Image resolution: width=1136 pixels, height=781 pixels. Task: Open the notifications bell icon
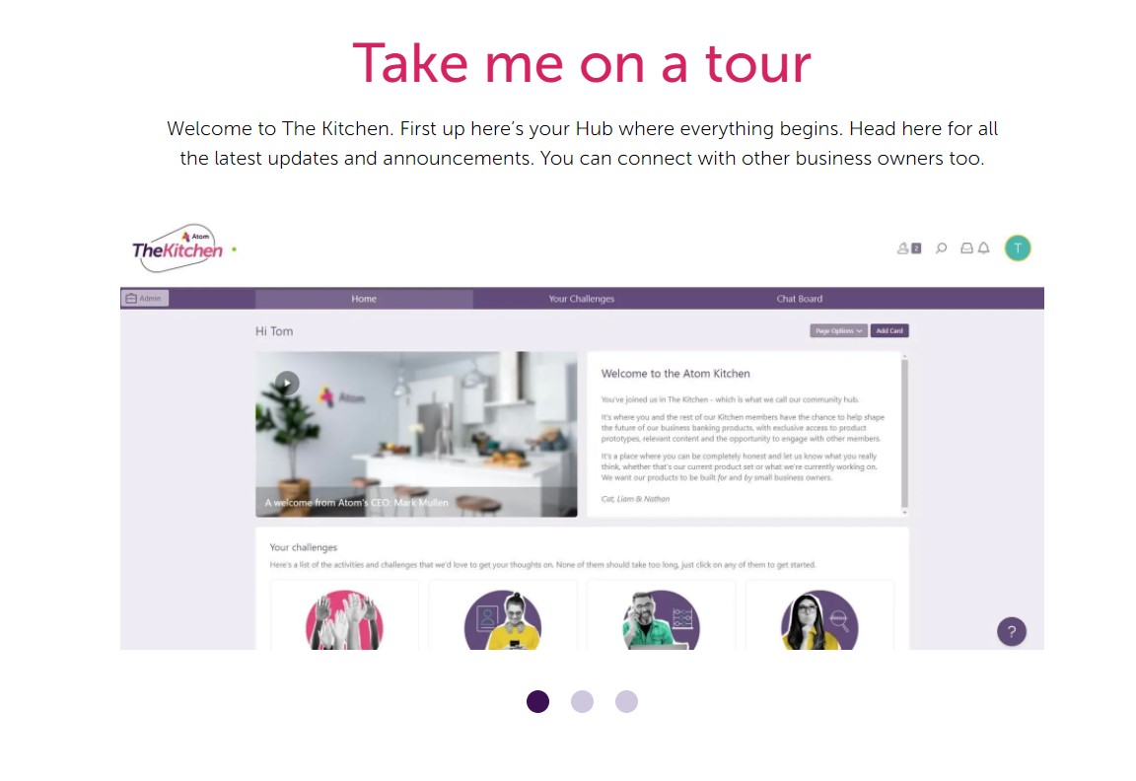[x=984, y=248]
